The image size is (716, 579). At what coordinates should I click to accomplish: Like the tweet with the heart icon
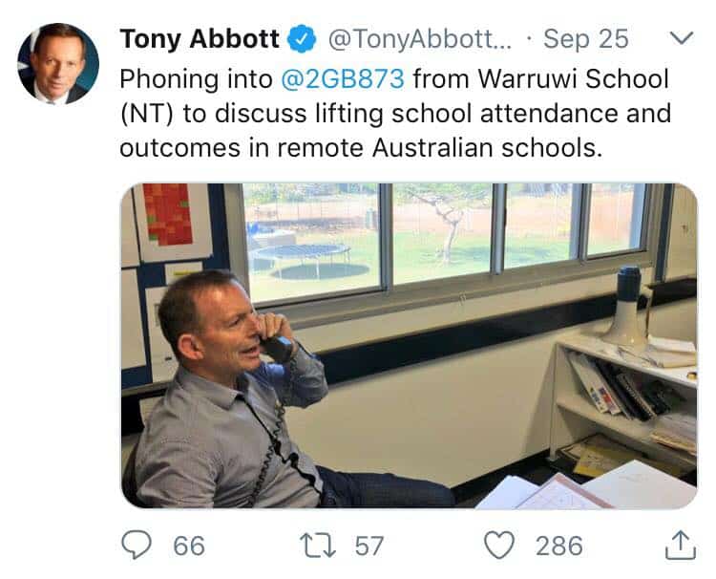click(499, 546)
